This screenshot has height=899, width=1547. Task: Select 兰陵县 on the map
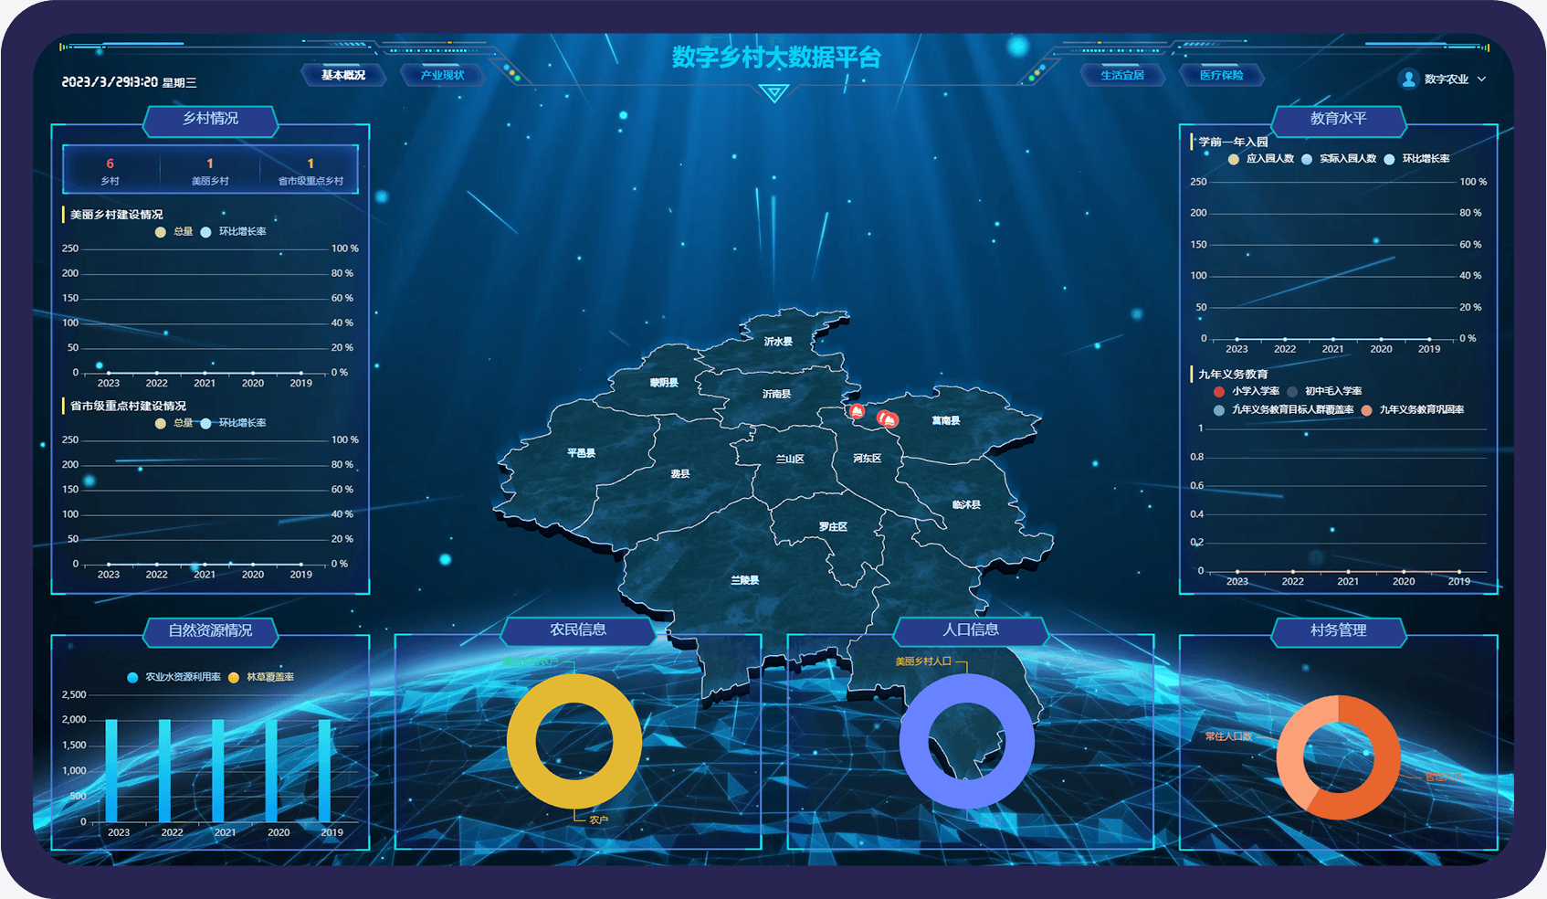(745, 580)
